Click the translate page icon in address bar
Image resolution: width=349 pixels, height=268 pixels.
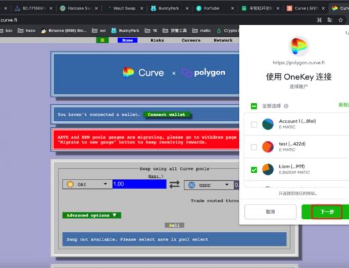point(330,20)
